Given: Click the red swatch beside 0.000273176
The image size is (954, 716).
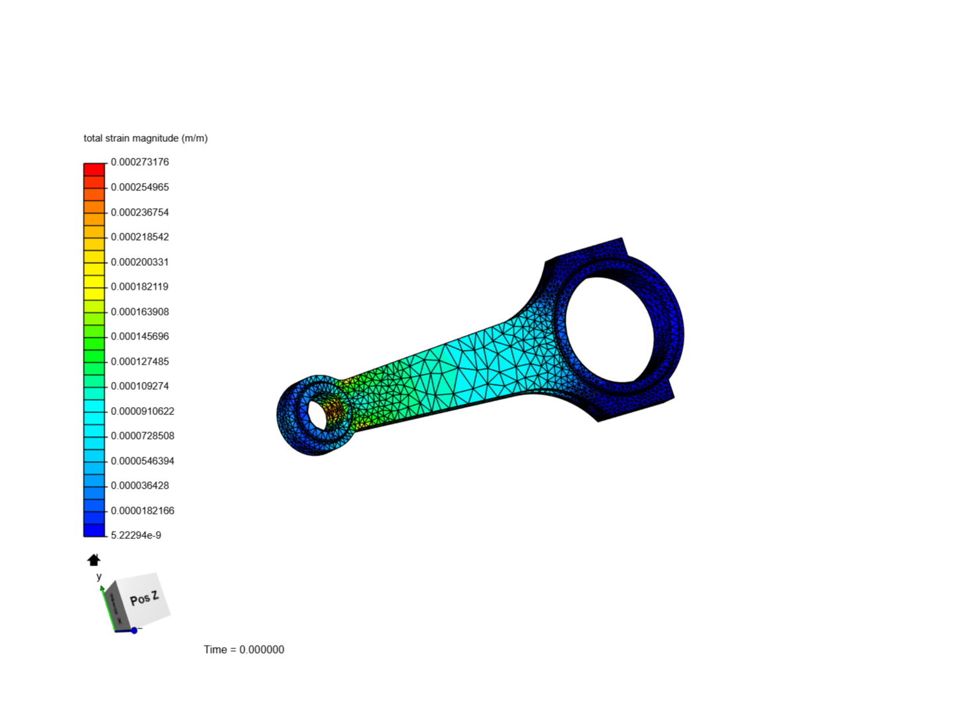Looking at the screenshot, I should (x=94, y=169).
